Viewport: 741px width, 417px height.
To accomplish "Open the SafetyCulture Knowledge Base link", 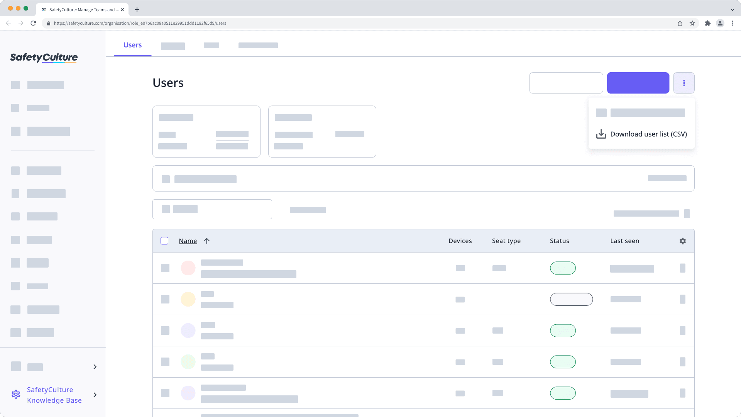I will (54, 395).
